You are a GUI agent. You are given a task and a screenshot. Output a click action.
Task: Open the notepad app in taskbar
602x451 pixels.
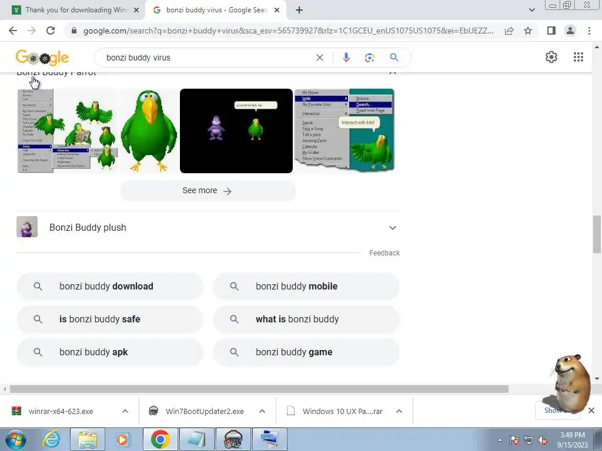(196, 439)
